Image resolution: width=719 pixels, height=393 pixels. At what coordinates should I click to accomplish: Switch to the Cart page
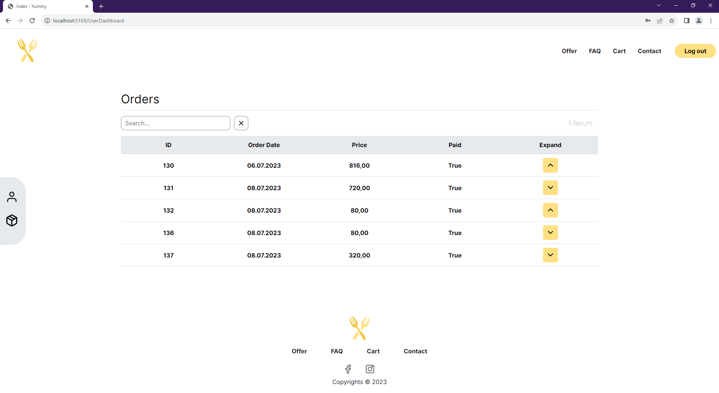(x=619, y=51)
